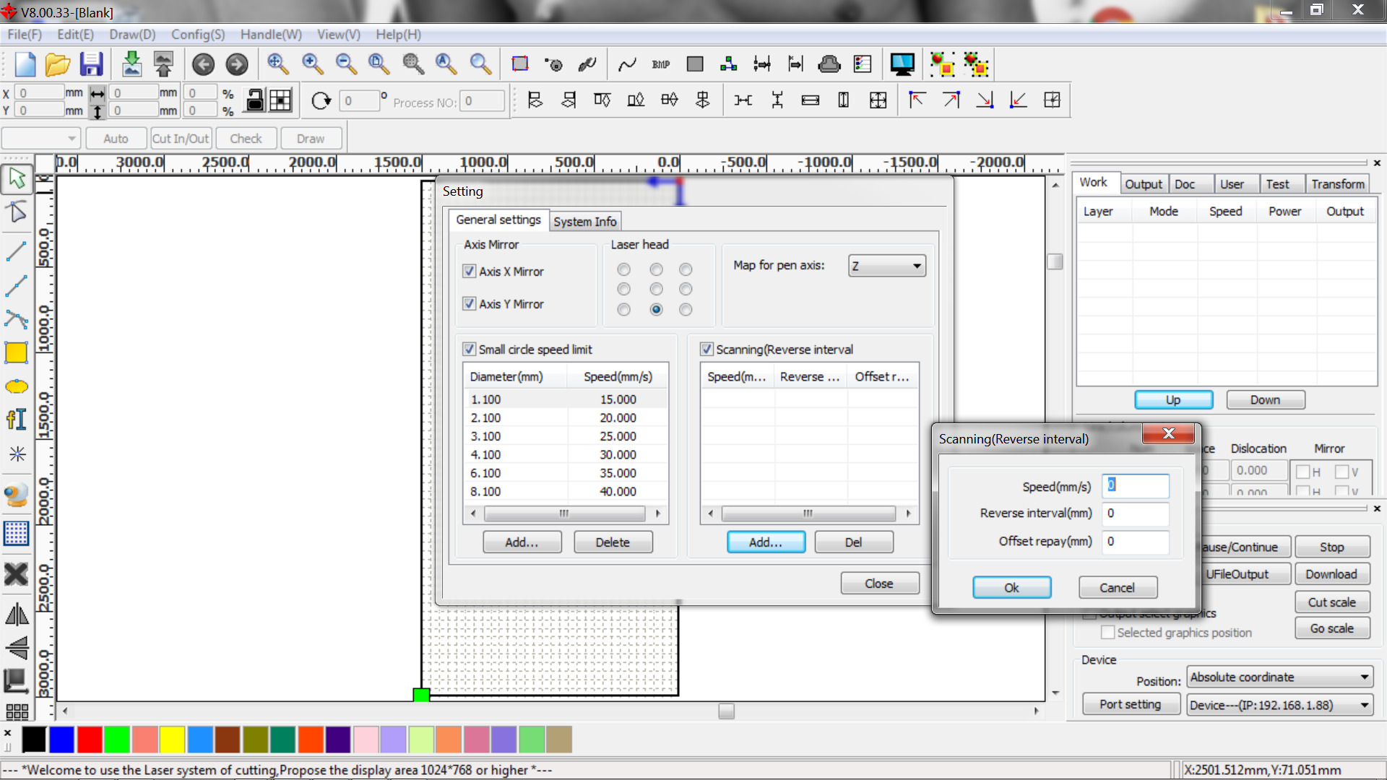1387x780 pixels.
Task: Pick the bright green color swatch
Action: pos(117,740)
